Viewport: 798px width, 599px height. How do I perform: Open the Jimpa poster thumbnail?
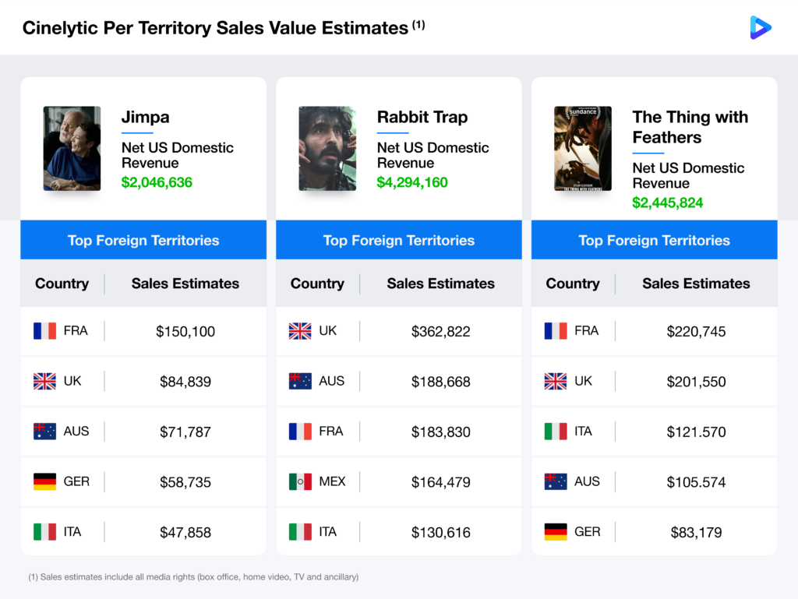[72, 148]
